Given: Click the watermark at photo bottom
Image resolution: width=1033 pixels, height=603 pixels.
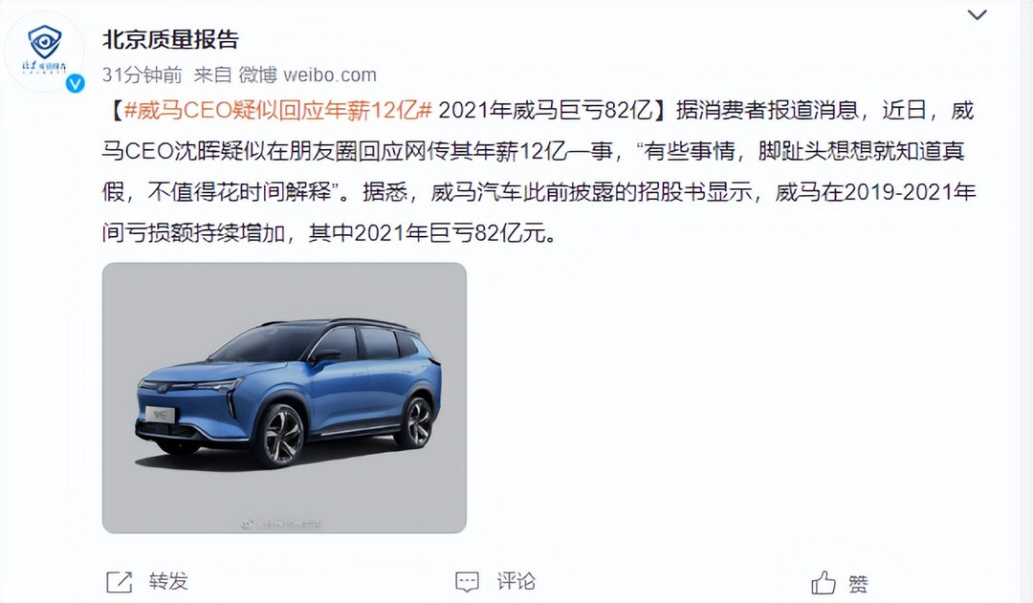Looking at the screenshot, I should (x=281, y=525).
